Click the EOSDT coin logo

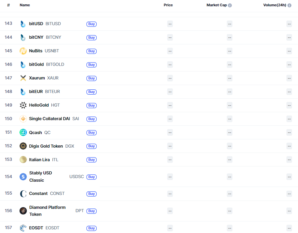pos(23,228)
